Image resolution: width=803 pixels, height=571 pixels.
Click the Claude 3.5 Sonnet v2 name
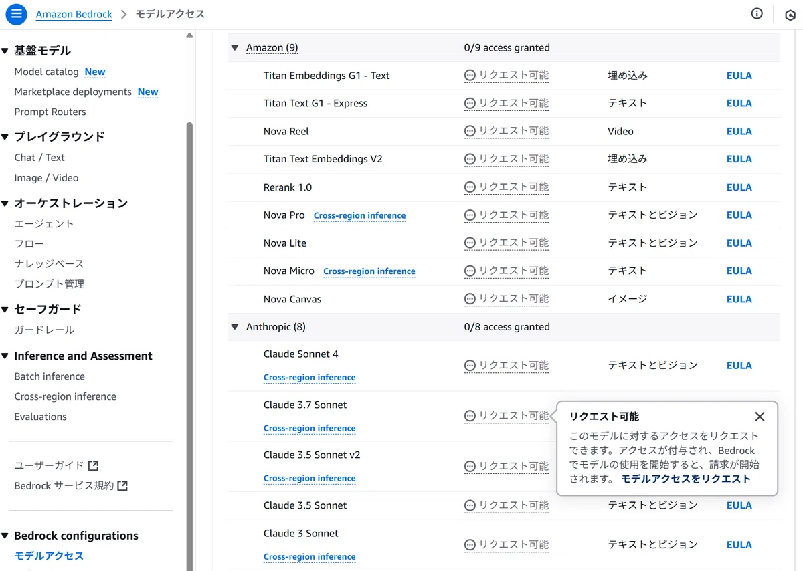[312, 455]
